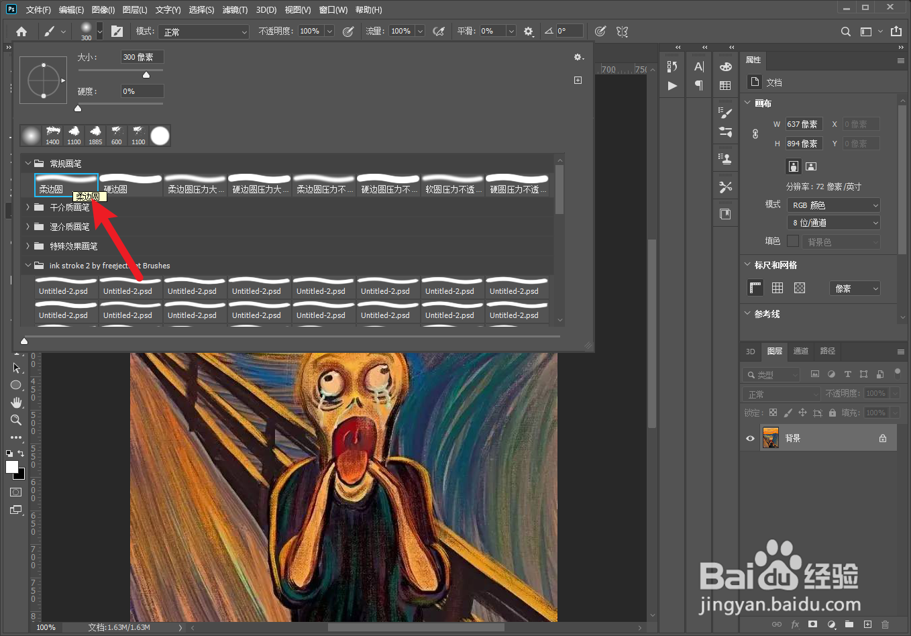The image size is (911, 636).
Task: Open the Paragraph panel icon
Action: (699, 85)
